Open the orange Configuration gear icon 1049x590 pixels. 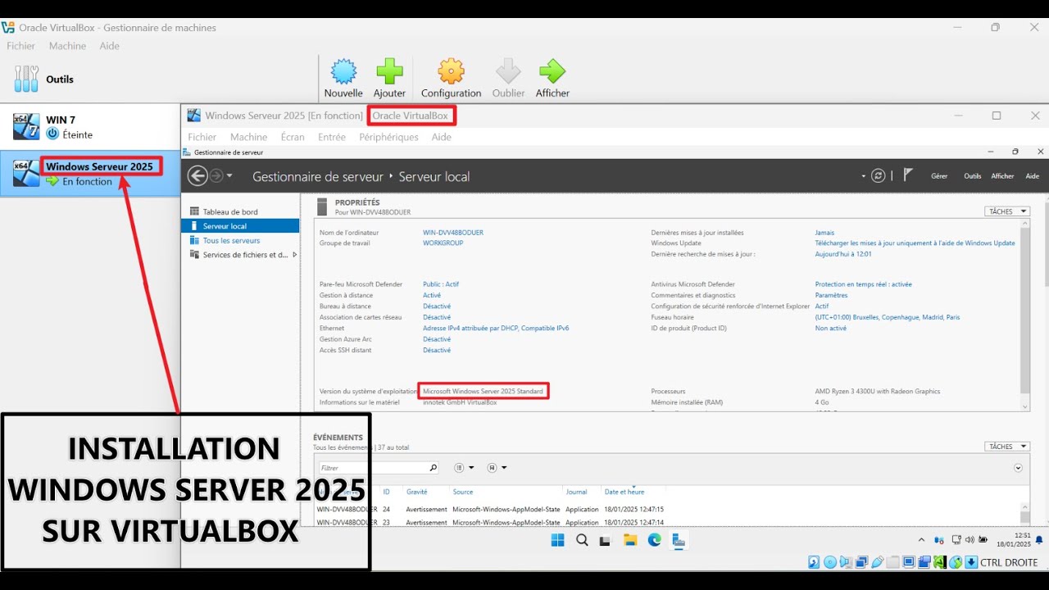coord(451,72)
